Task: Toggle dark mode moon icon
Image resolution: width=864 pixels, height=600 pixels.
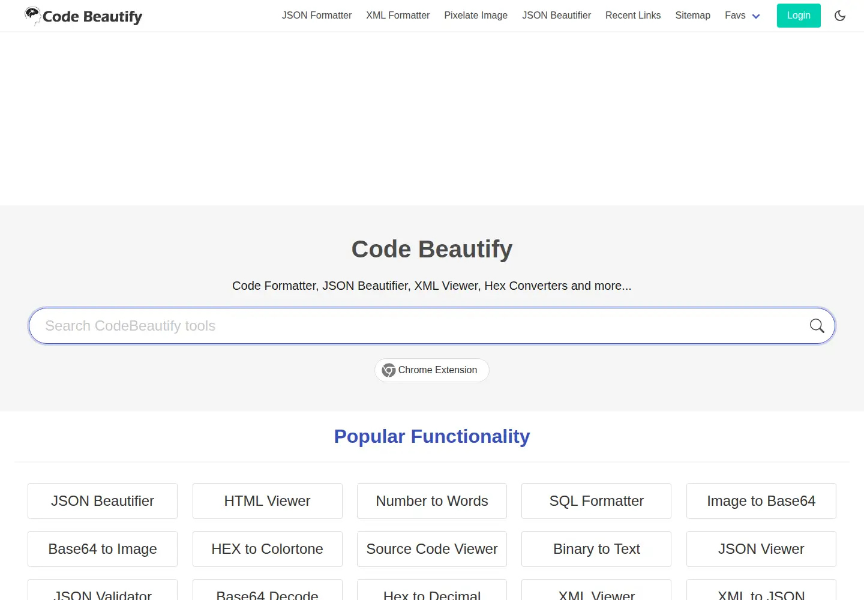Action: point(840,16)
